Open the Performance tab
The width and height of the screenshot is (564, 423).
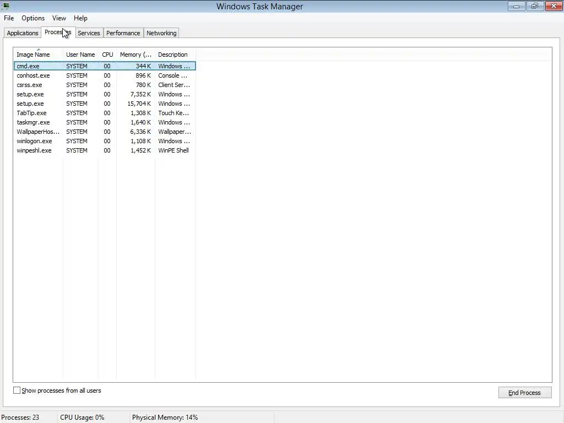pos(123,33)
